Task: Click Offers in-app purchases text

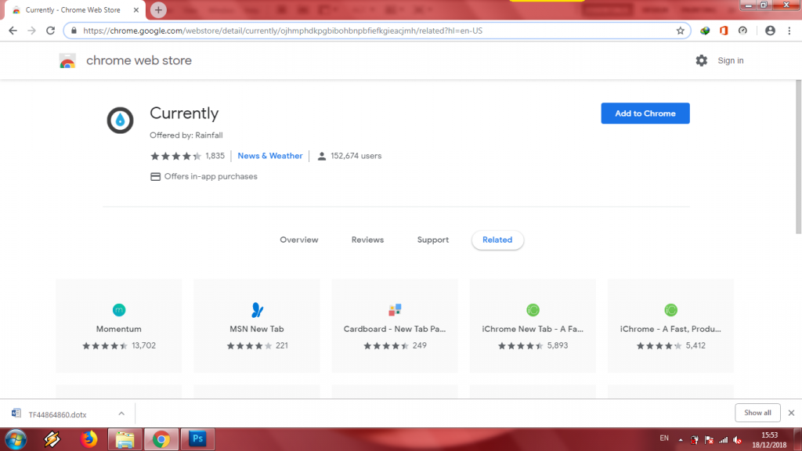Action: point(211,176)
